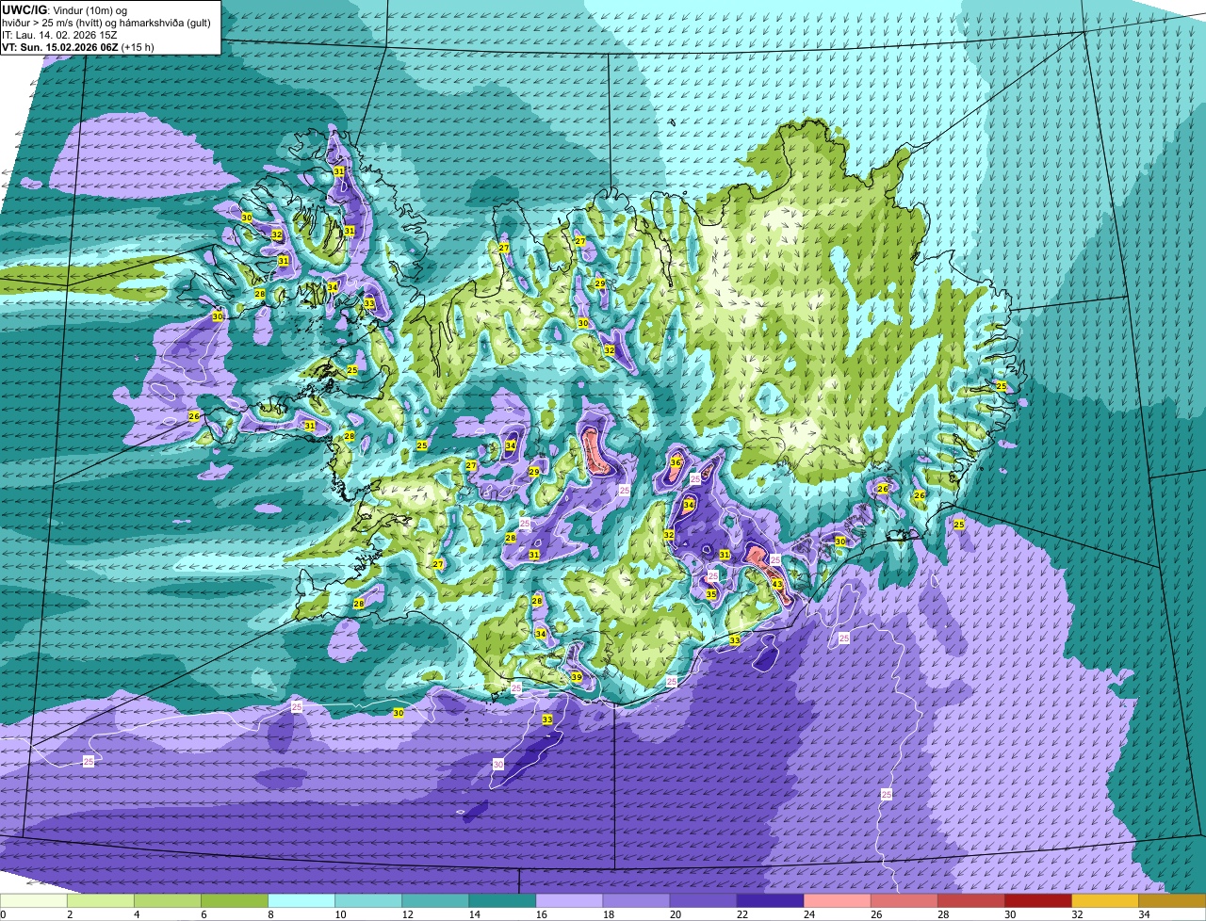Viewport: 1206px width, 921px height.
Task: Pick the 28–30 m/s red legend swatch
Action: pos(970,901)
